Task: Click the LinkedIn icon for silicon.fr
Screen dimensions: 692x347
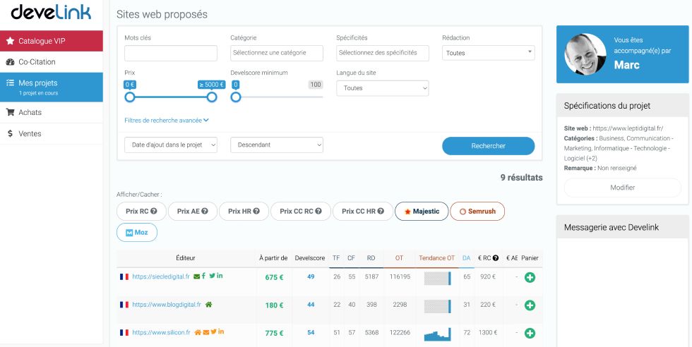Action: coord(220,331)
